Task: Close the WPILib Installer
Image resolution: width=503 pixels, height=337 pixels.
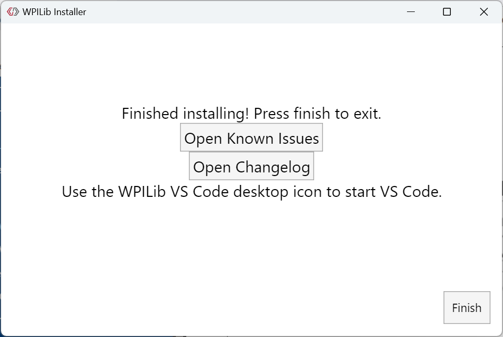Action: coord(483,11)
